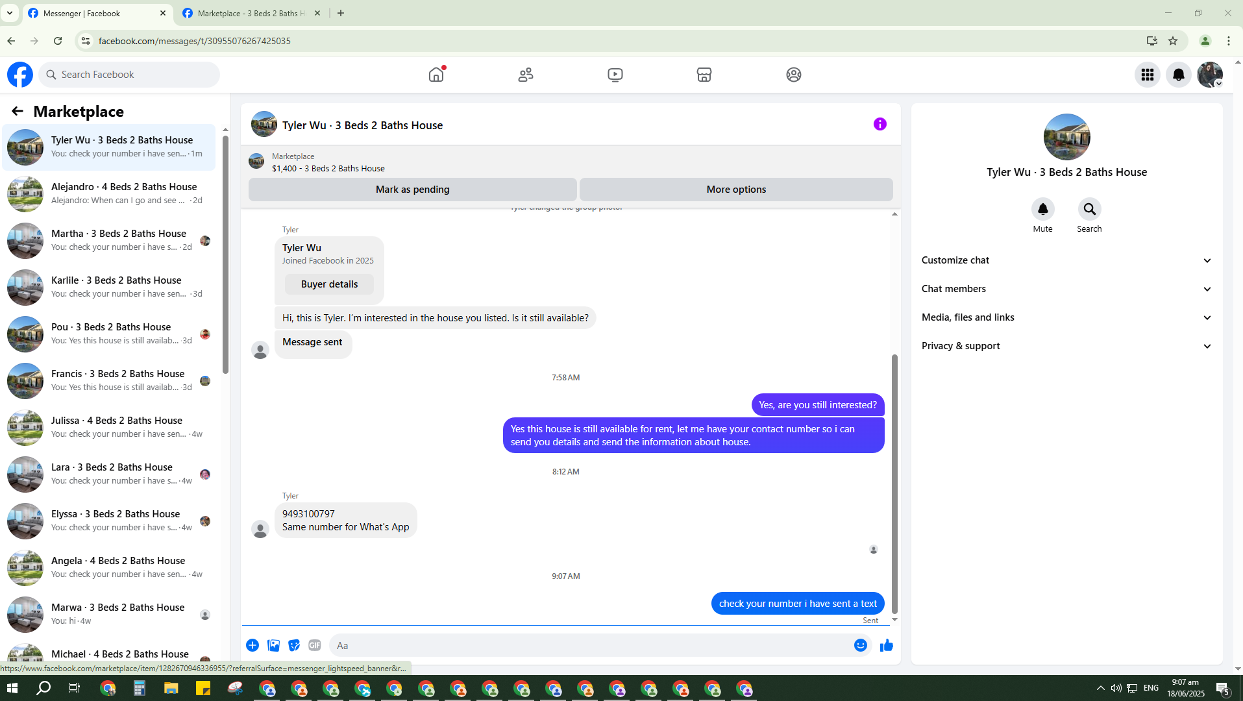Open the Francis 3 Beds 2 Baths chat
The width and height of the screenshot is (1243, 701).
[109, 381]
